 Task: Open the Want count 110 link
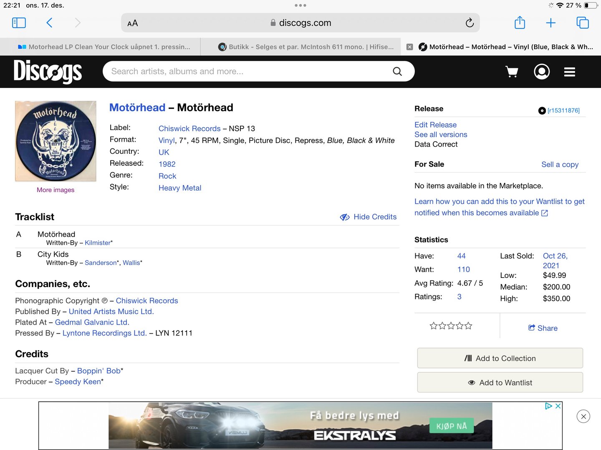click(464, 270)
